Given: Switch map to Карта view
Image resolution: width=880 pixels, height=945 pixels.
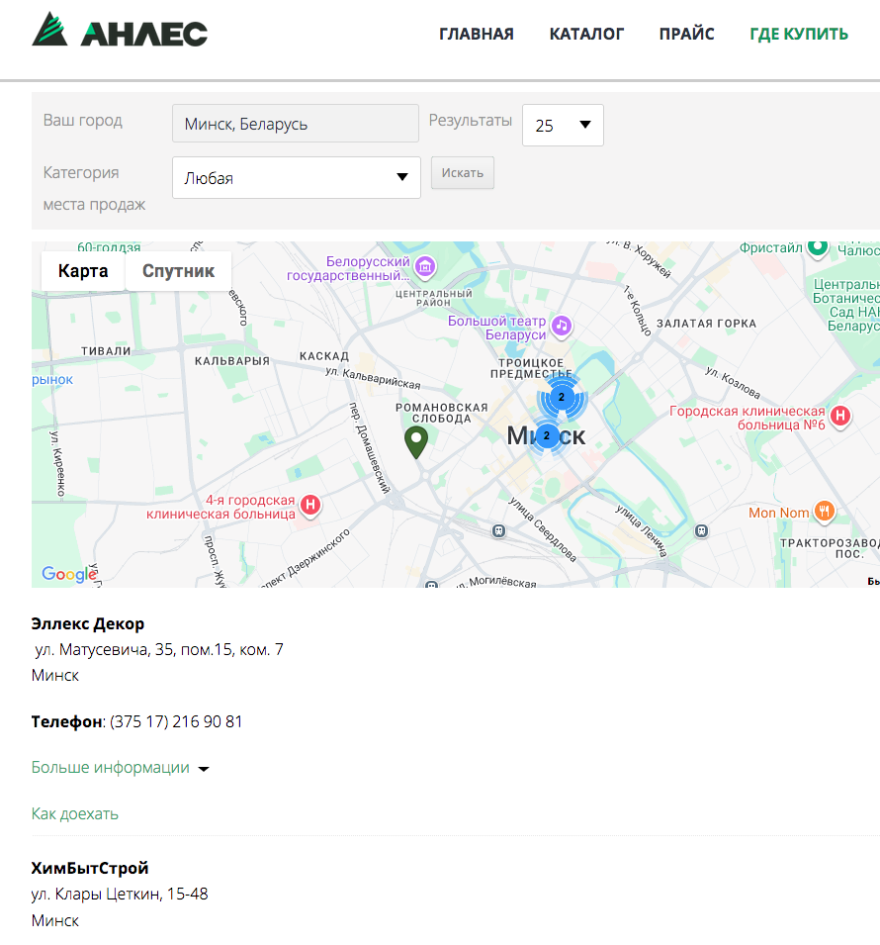Looking at the screenshot, I should coord(83,271).
